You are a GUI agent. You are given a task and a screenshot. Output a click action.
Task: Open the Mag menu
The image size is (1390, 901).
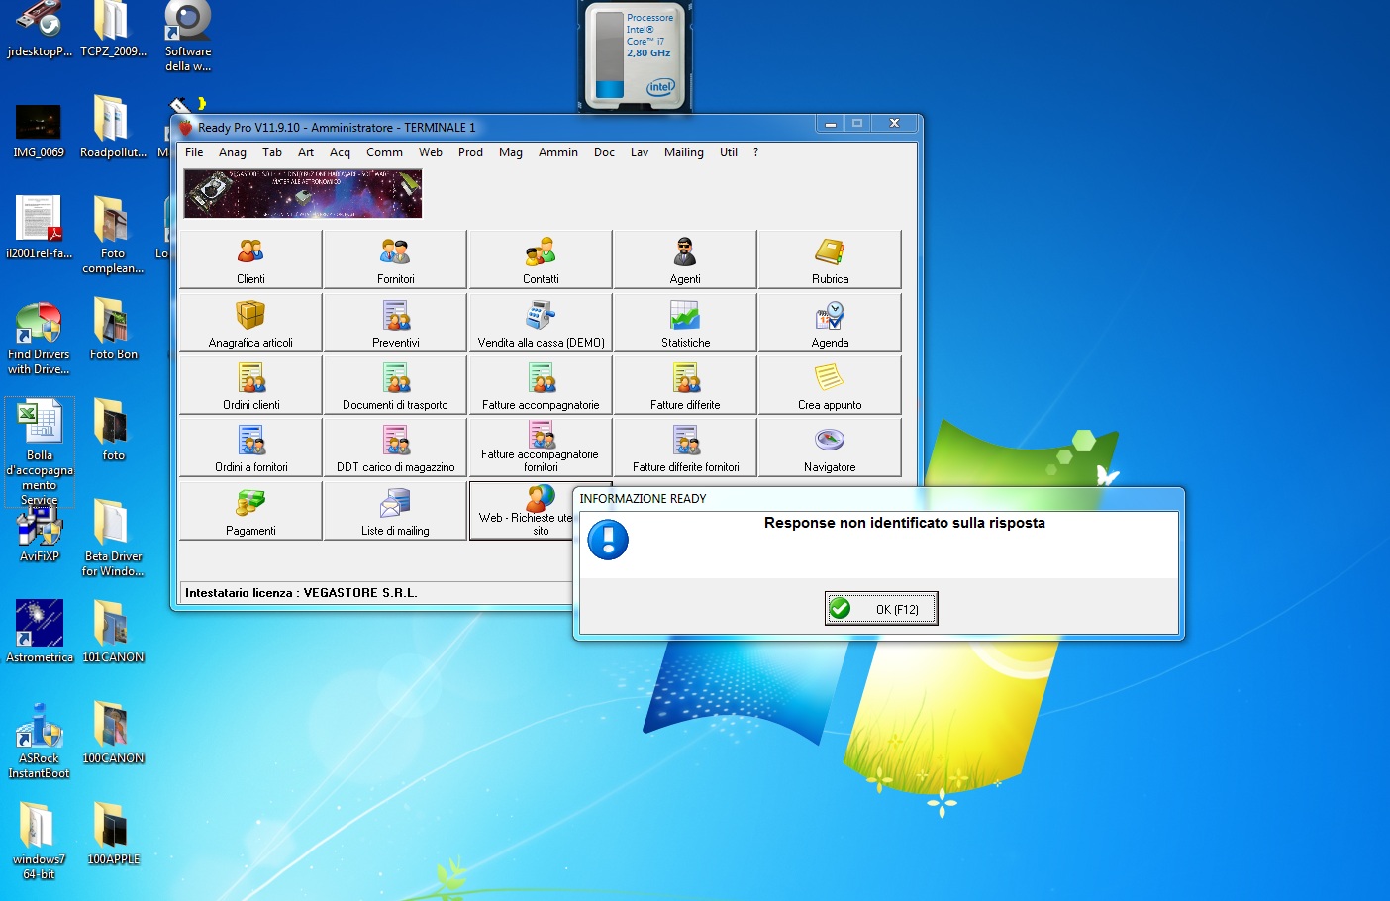(x=510, y=152)
